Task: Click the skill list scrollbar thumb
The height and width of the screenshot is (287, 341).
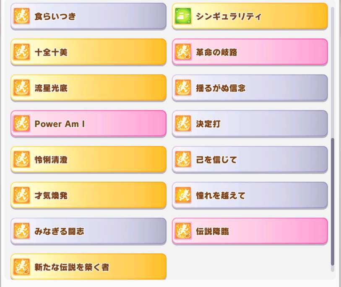Action: tap(332, 202)
